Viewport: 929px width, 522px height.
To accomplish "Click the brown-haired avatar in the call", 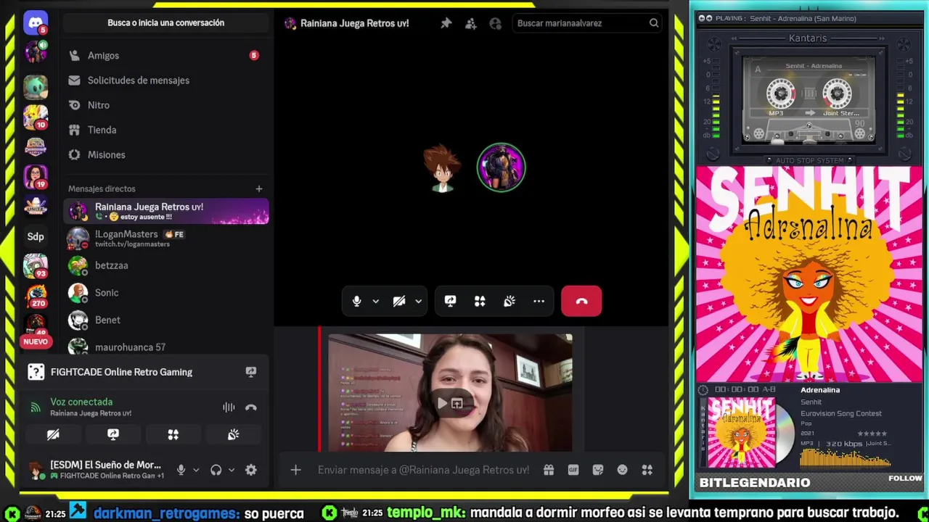I will [442, 167].
